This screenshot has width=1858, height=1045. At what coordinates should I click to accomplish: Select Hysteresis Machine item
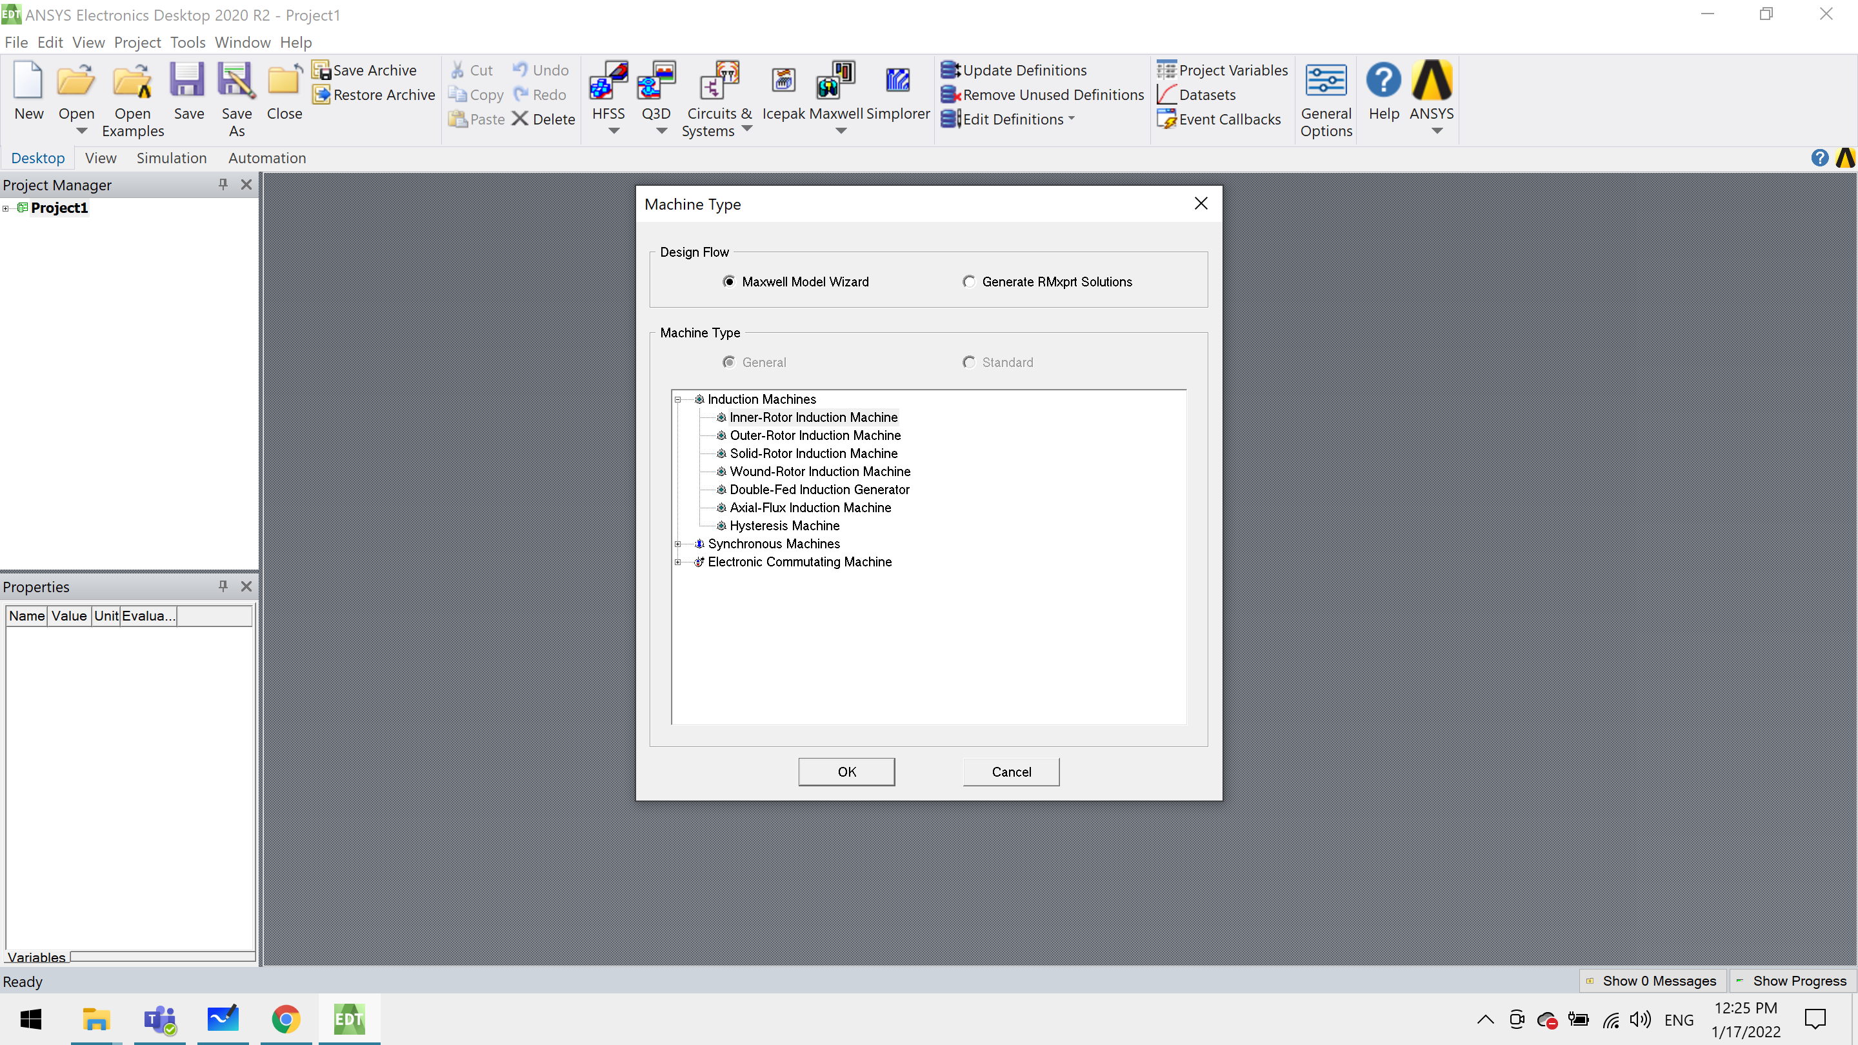pos(784,526)
